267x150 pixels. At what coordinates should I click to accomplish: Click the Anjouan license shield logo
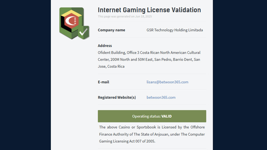pyautogui.click(x=74, y=23)
